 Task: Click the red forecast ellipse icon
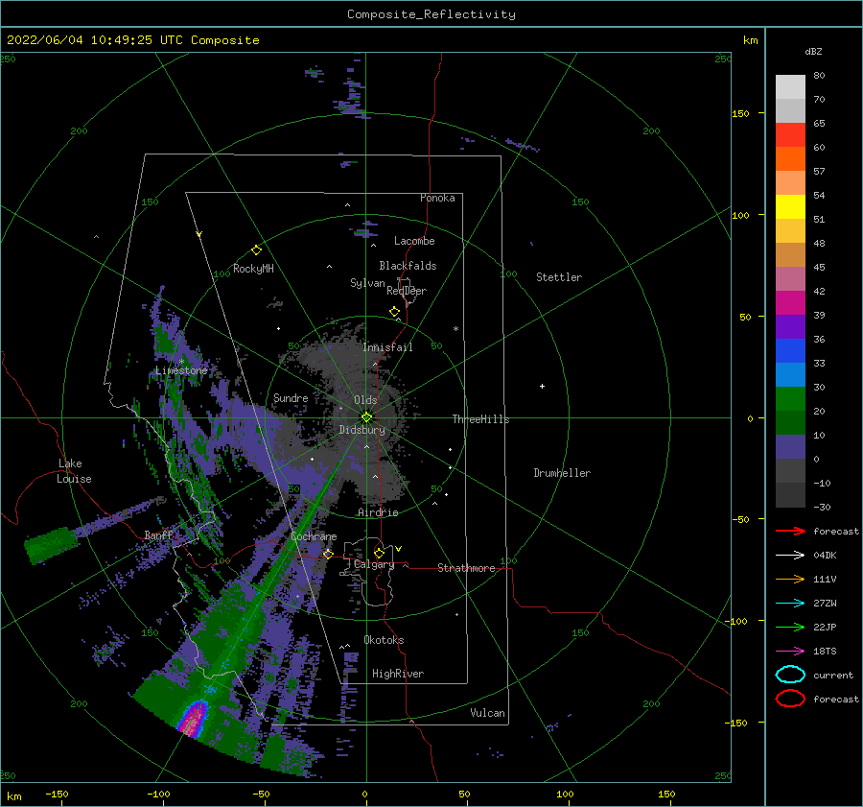(790, 699)
